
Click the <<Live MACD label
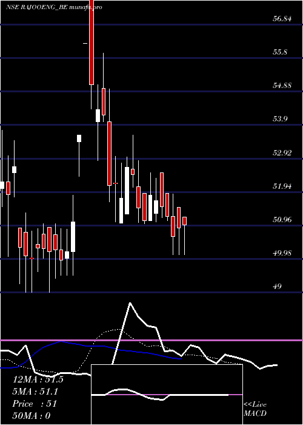tap(255, 409)
